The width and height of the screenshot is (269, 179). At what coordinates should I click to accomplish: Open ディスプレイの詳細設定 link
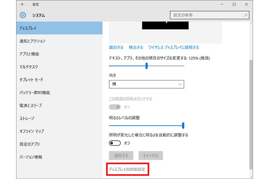(x=127, y=169)
